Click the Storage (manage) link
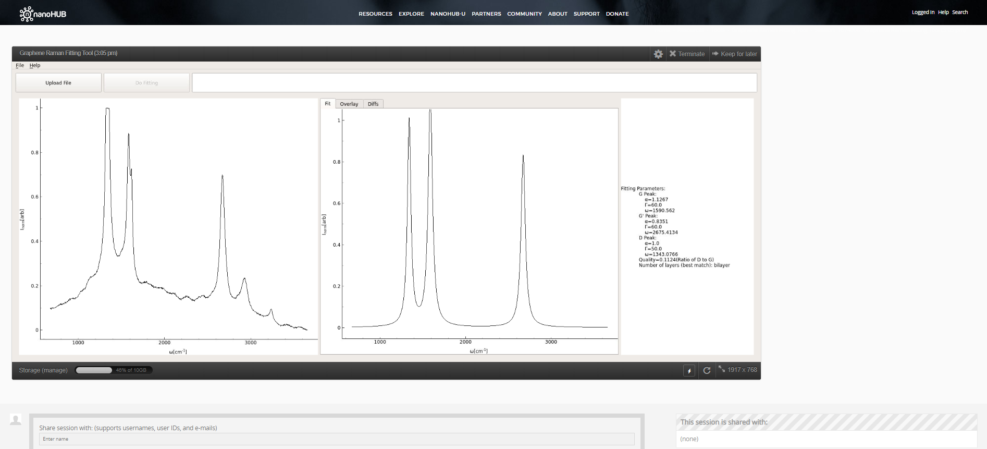This screenshot has height=449, width=987. click(x=43, y=370)
